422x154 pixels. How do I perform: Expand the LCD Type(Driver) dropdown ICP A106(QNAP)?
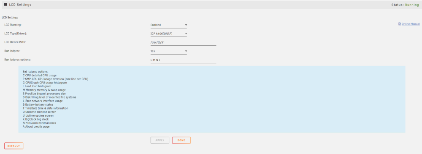[x=168, y=34]
